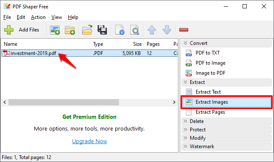Expand the Protect section
The height and width of the screenshot is (162, 274).
tap(227, 130)
